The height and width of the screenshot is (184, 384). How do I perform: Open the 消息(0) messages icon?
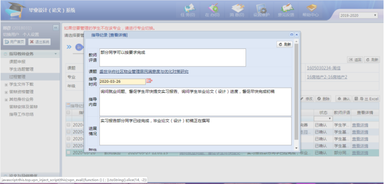[x=236, y=11]
